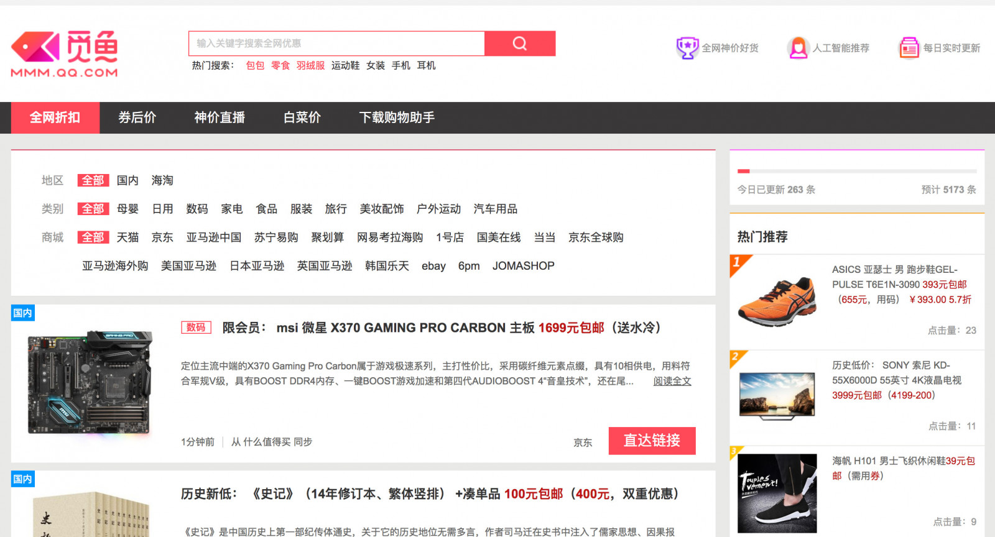Screen dimensions: 995x537
Task: Open the 神价直播 tab
Action: (x=220, y=117)
